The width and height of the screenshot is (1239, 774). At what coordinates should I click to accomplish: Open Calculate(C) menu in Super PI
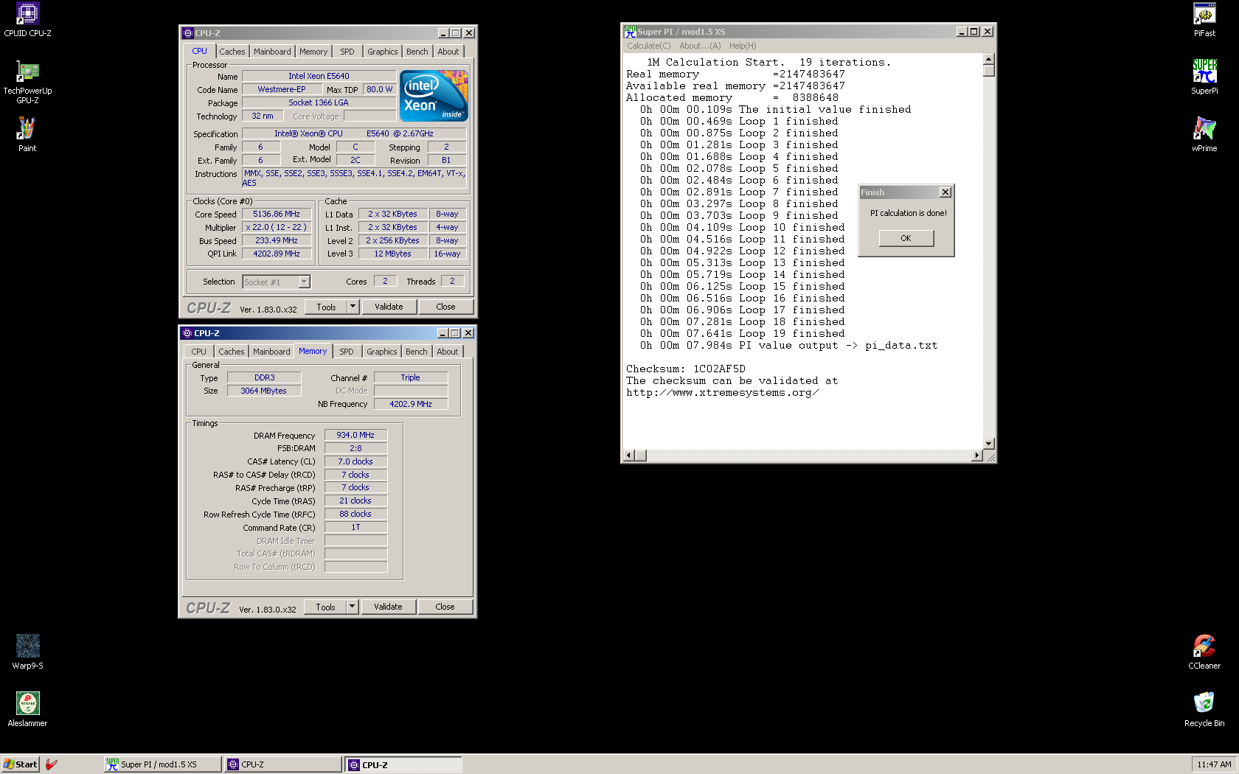649,46
